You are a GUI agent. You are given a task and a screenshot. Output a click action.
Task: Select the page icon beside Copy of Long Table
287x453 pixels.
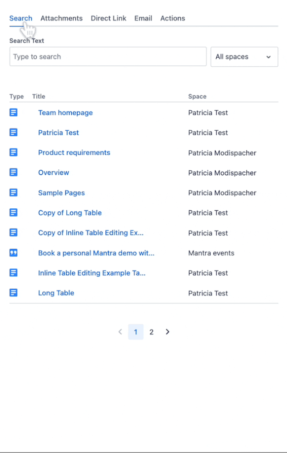pos(13,212)
